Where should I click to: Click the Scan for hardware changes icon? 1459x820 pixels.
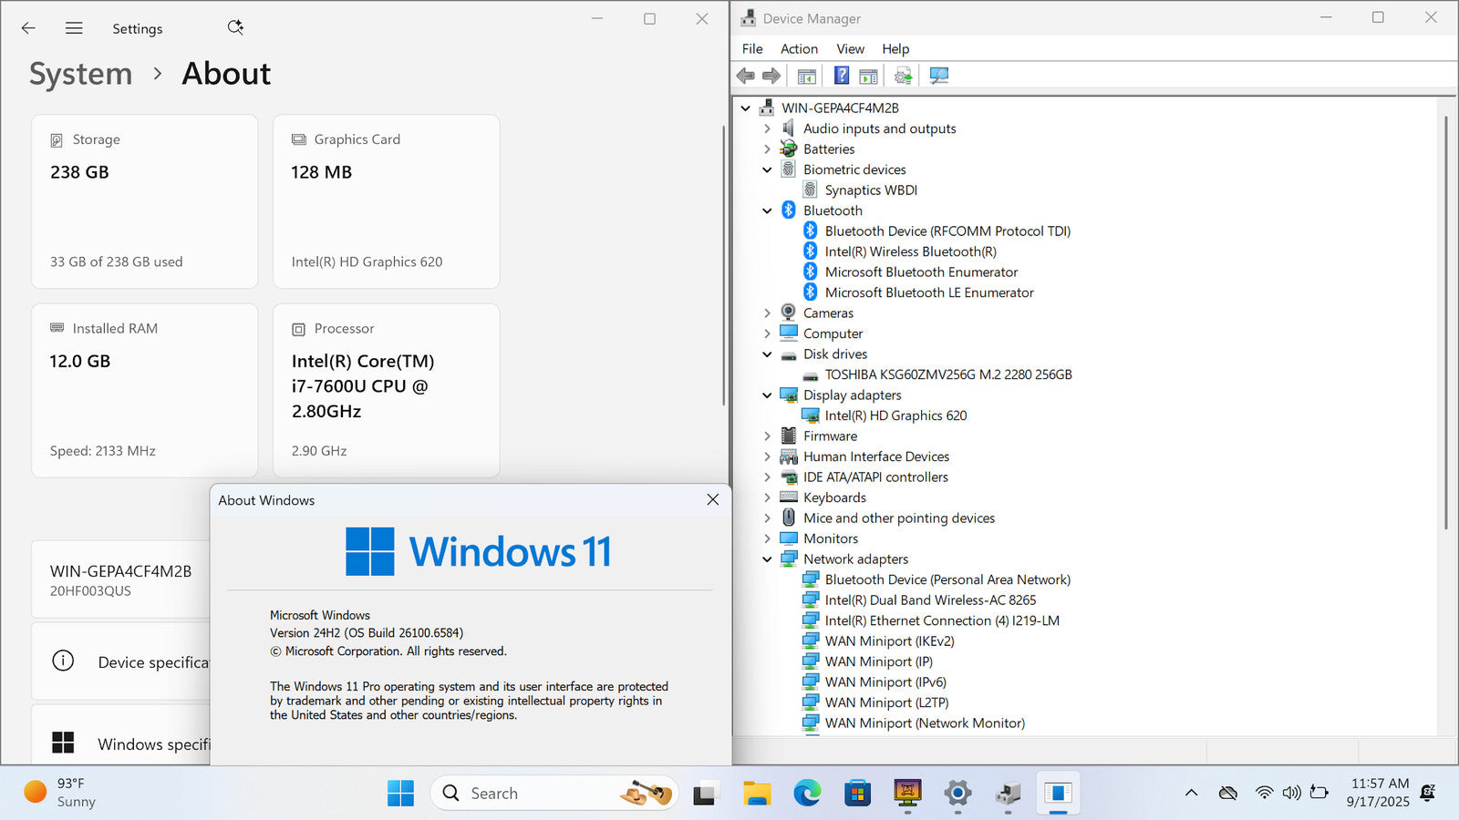tap(938, 76)
